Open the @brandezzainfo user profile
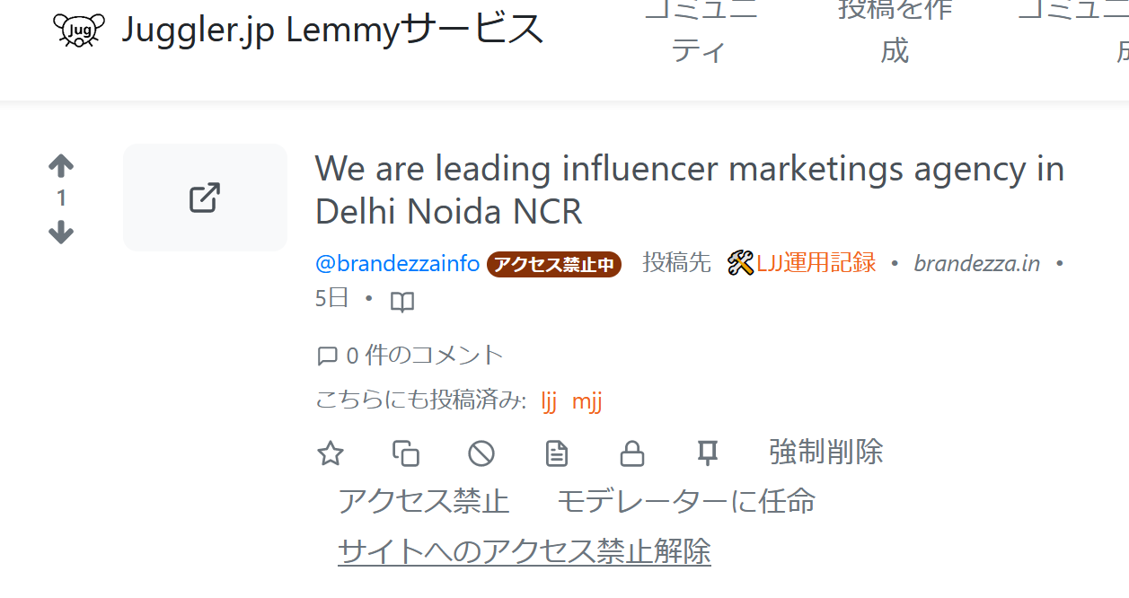 coord(397,264)
